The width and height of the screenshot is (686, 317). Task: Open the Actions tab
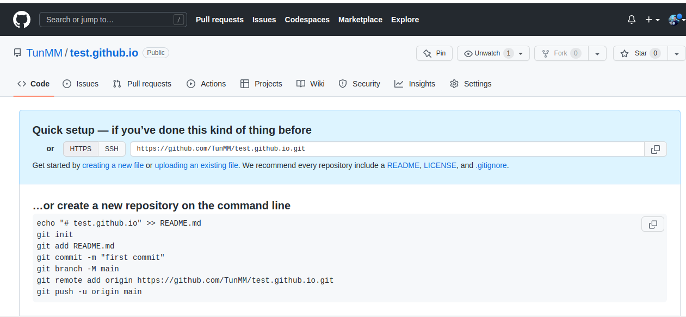[206, 84]
